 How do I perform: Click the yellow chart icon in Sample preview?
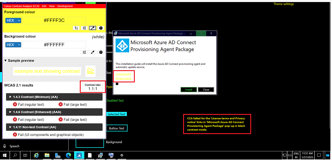[x=90, y=71]
